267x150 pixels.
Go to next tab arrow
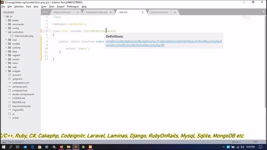tap(46, 12)
